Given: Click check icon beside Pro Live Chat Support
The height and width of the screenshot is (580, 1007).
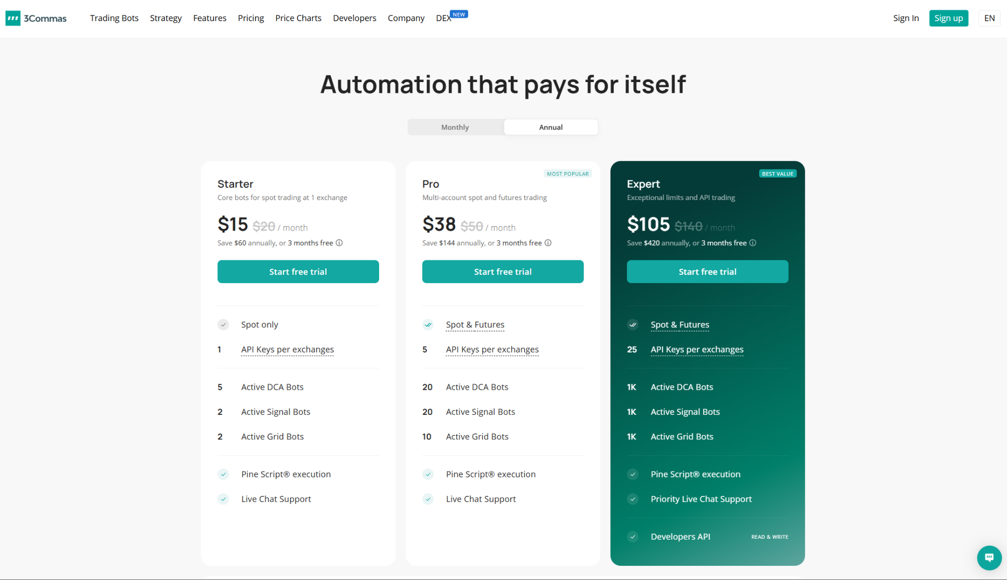Looking at the screenshot, I should [428, 499].
